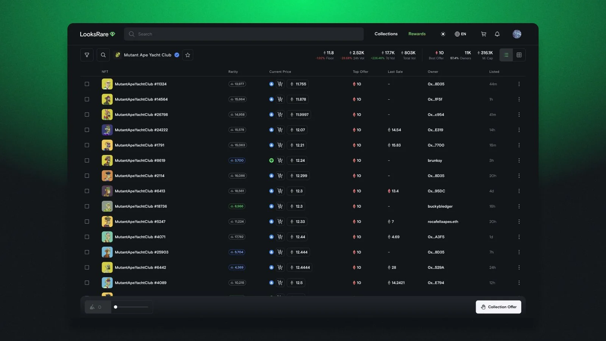This screenshot has width=606, height=341.
Task: Open more options for MutantApeYachtClub #11324
Action: tap(519, 84)
